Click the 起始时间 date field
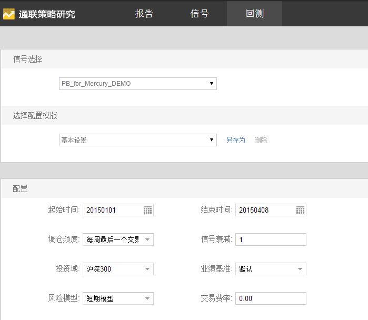368x320 pixels. 112,210
